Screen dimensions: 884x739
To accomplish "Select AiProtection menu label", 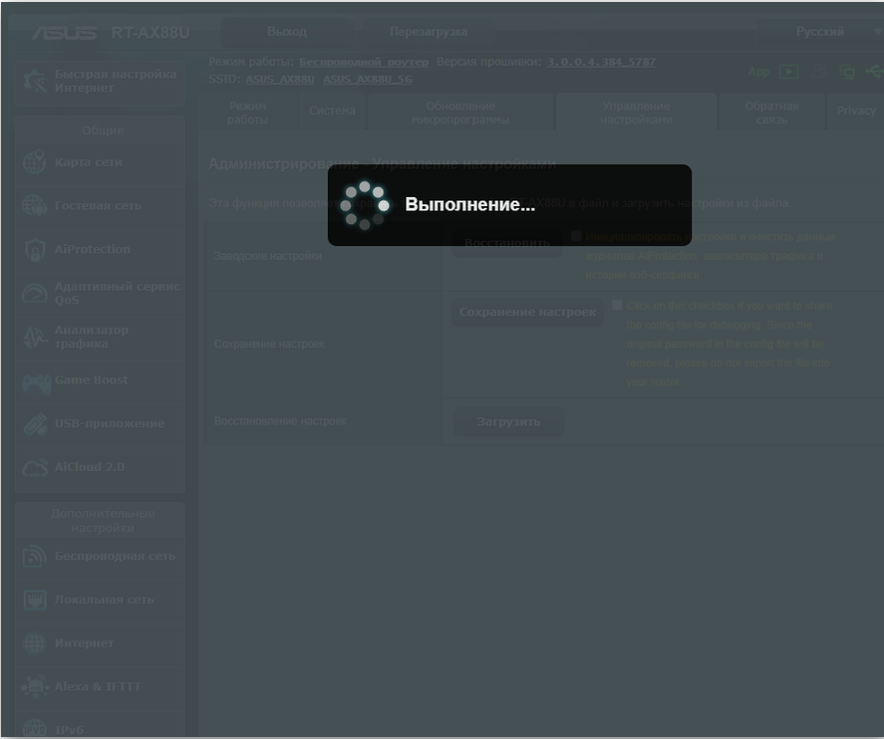I will coord(93,249).
